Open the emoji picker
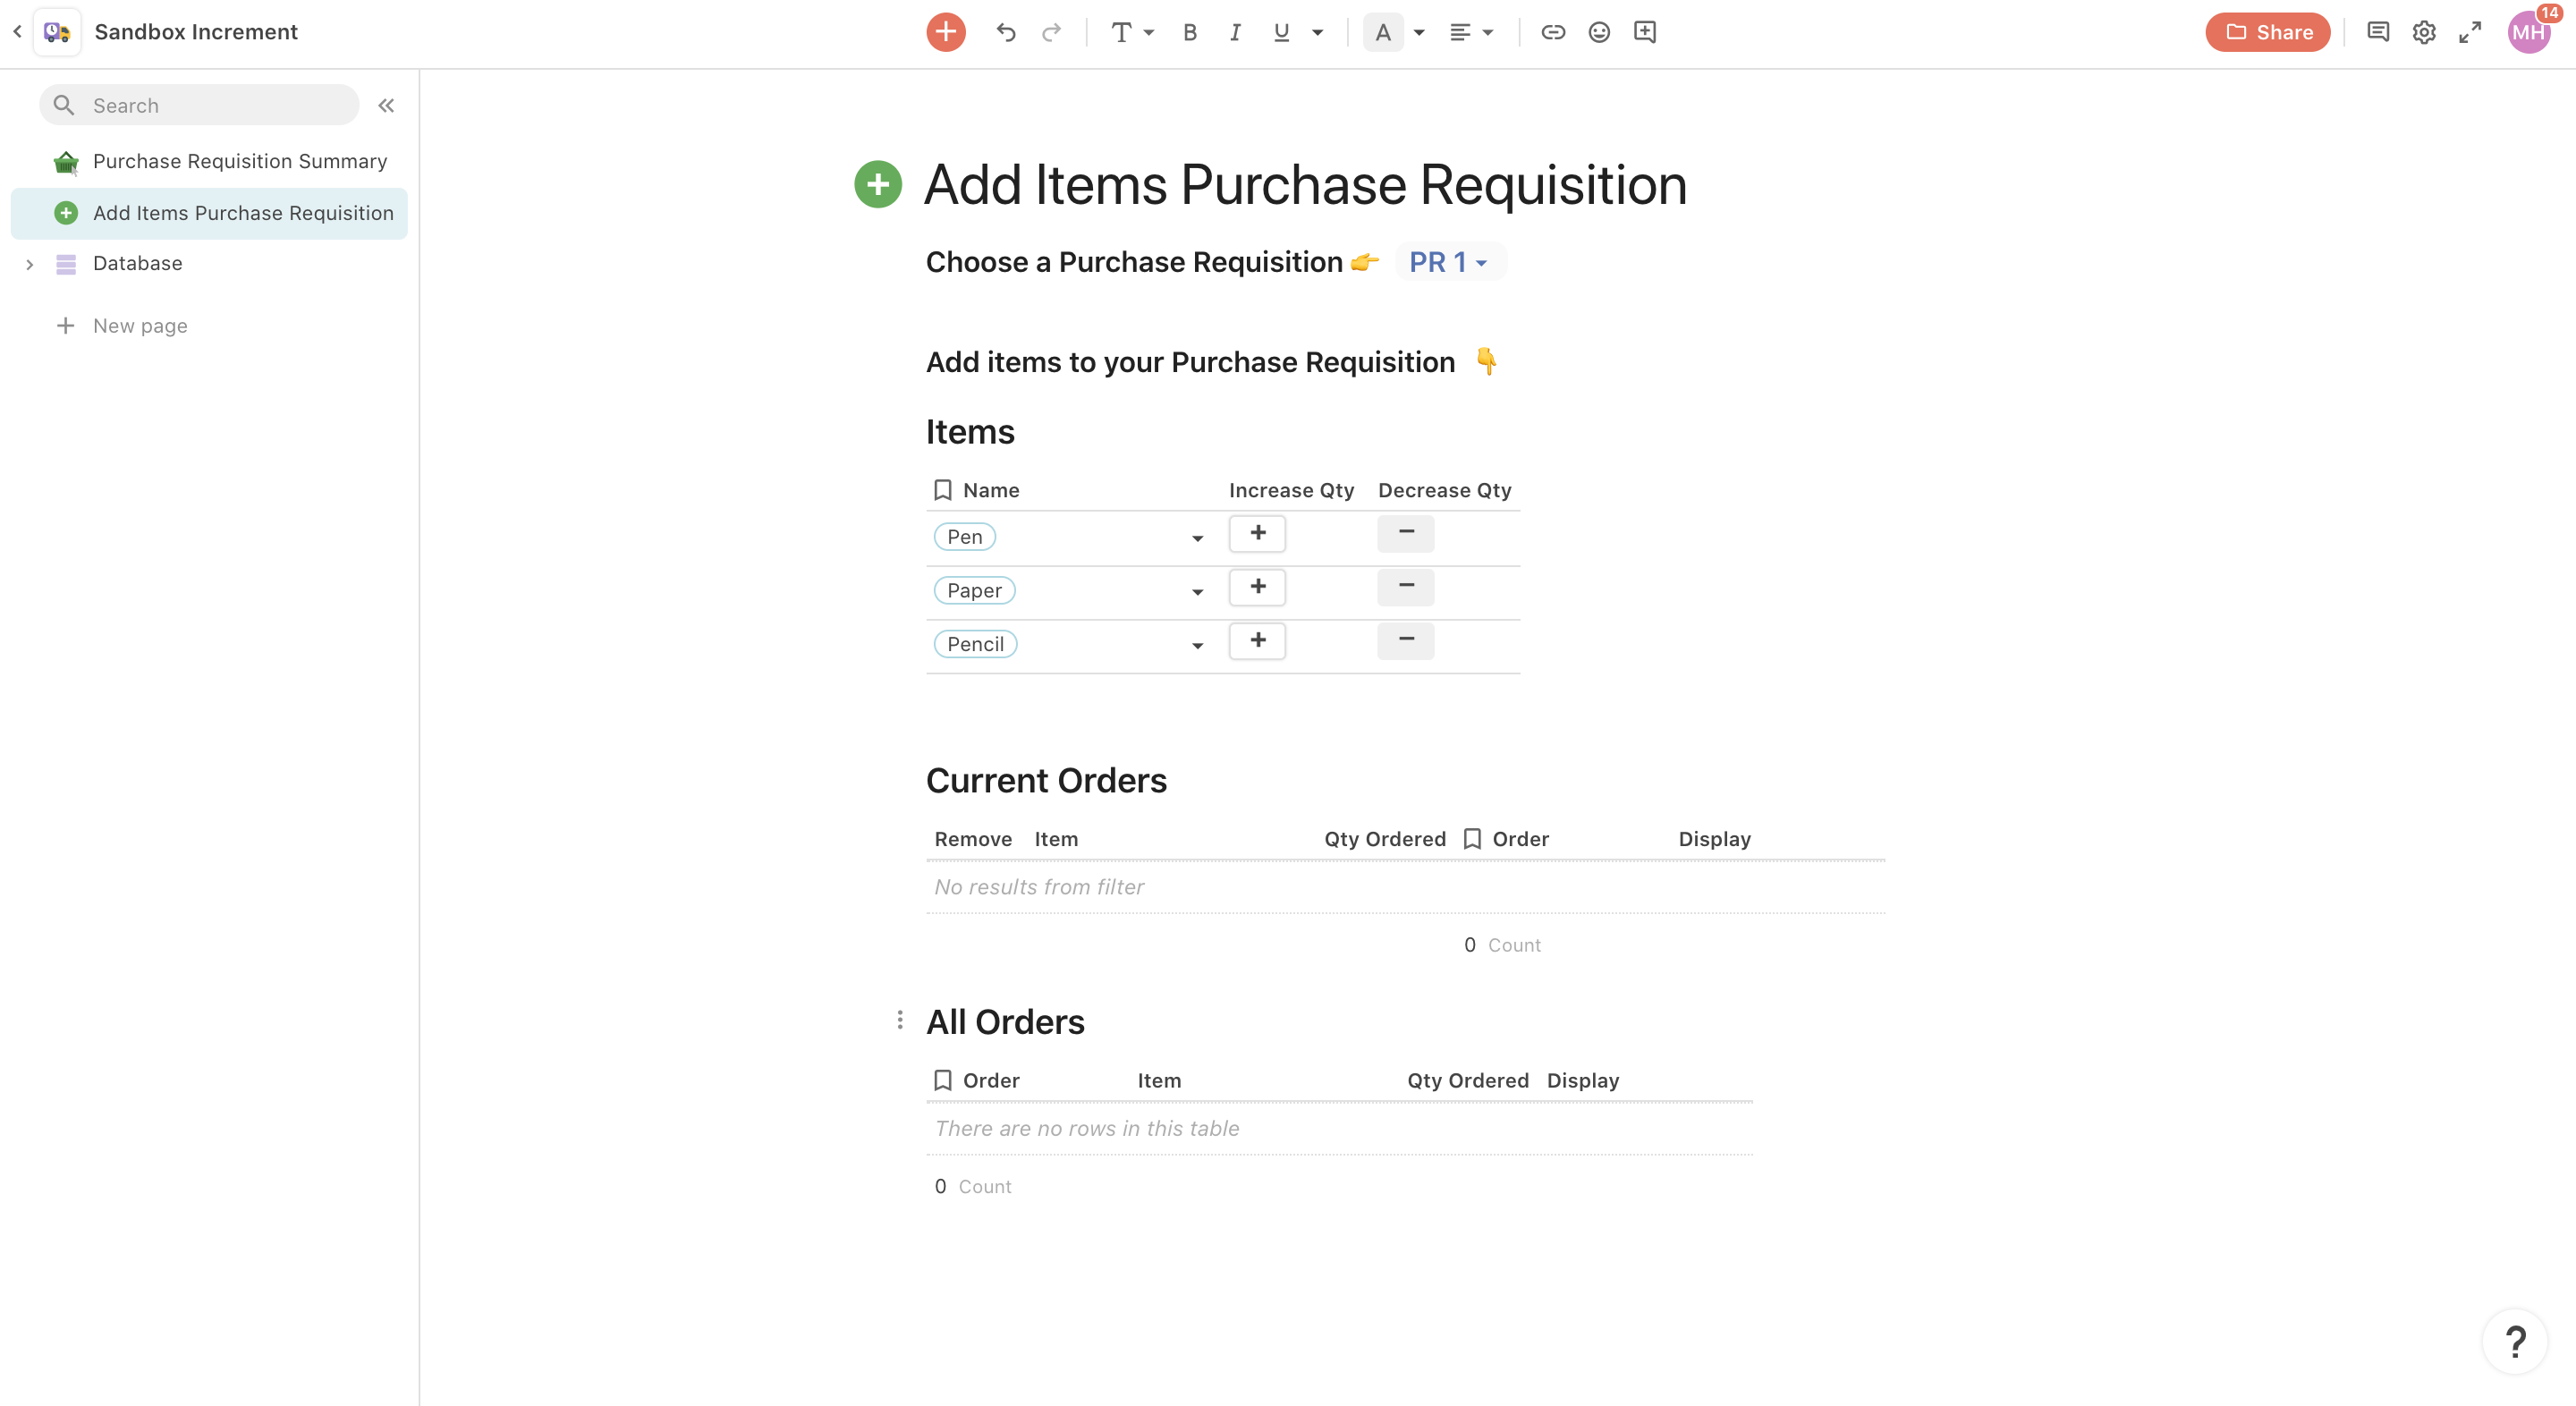The image size is (2576, 1406). click(x=1599, y=32)
